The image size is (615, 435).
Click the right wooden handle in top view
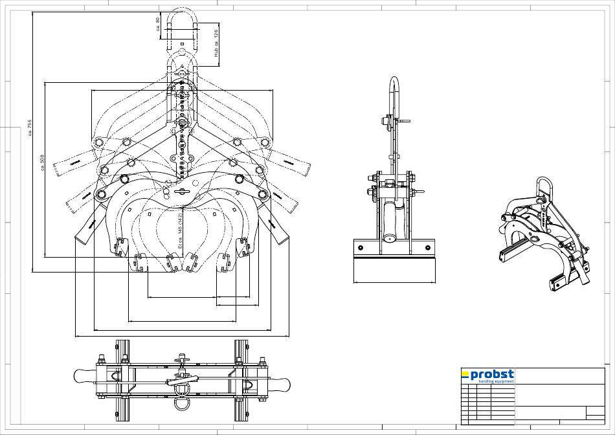coord(279,382)
